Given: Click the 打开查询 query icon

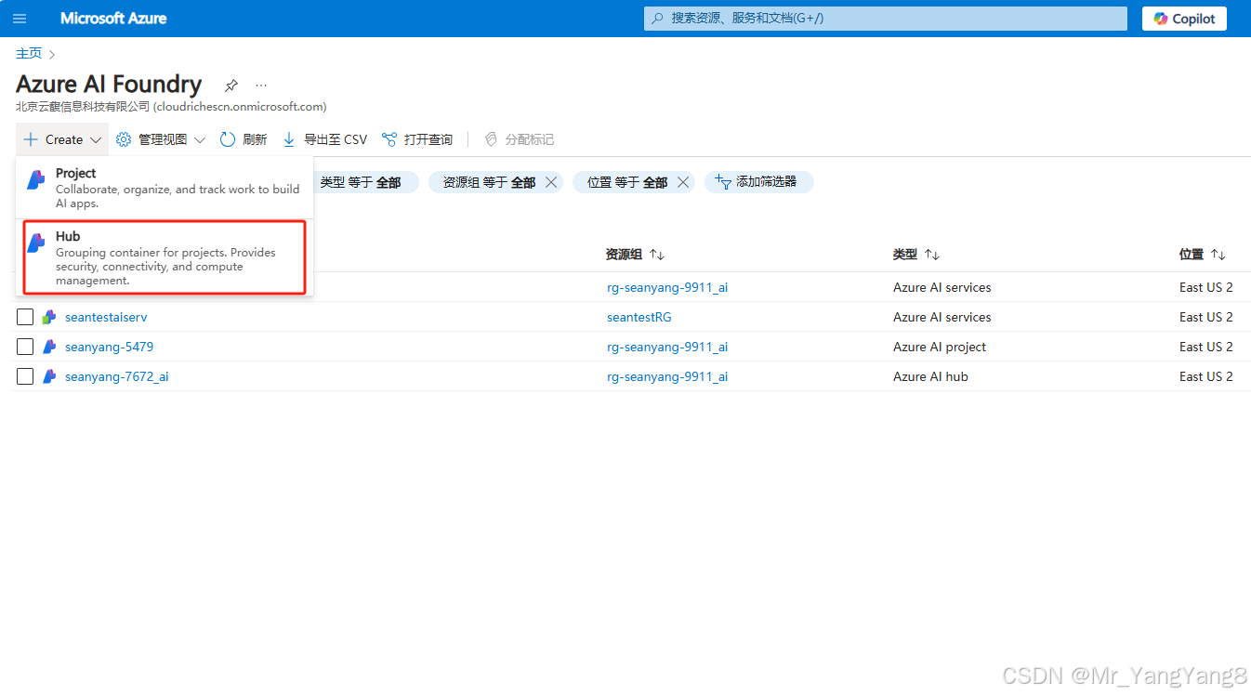Looking at the screenshot, I should (x=389, y=139).
